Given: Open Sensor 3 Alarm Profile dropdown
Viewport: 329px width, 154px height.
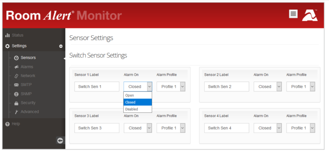Looking at the screenshot, I should (171, 128).
